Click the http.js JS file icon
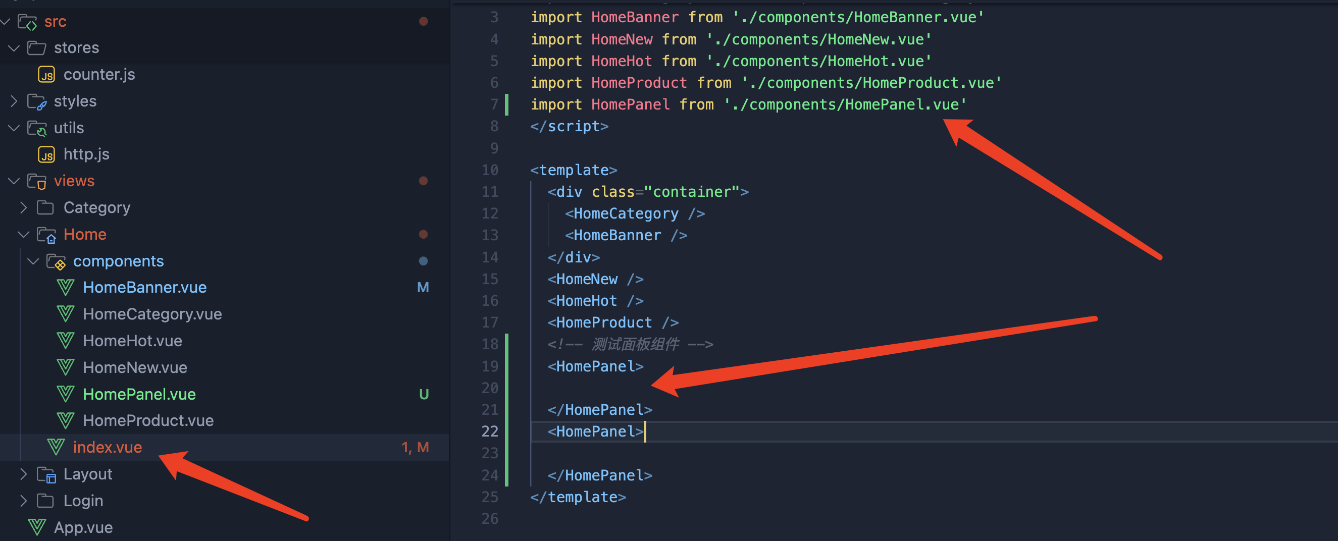This screenshot has height=541, width=1338. (47, 154)
